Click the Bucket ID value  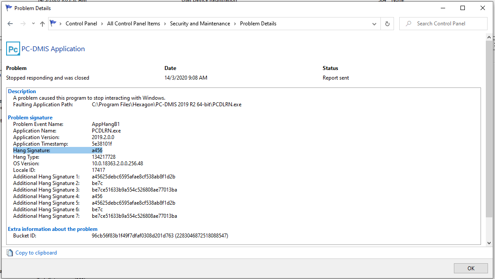coord(160,236)
